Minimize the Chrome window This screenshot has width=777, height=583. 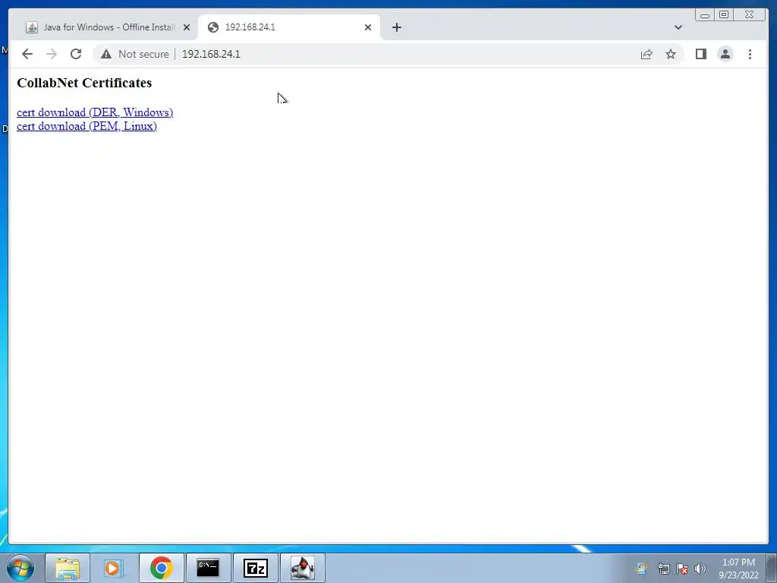705,15
